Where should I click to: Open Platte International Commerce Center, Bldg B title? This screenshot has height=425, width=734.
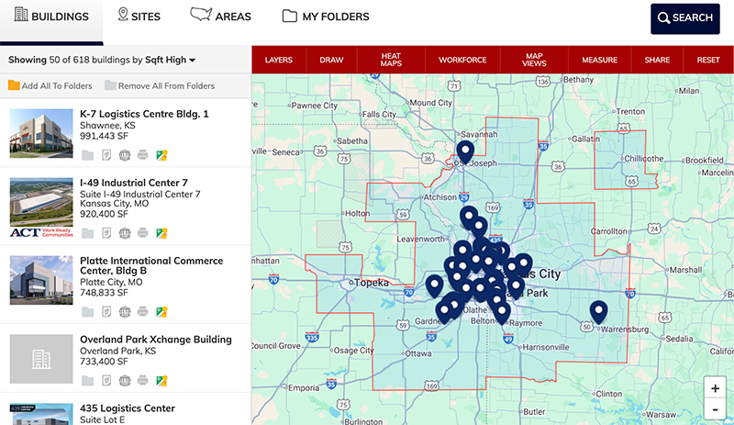151,265
